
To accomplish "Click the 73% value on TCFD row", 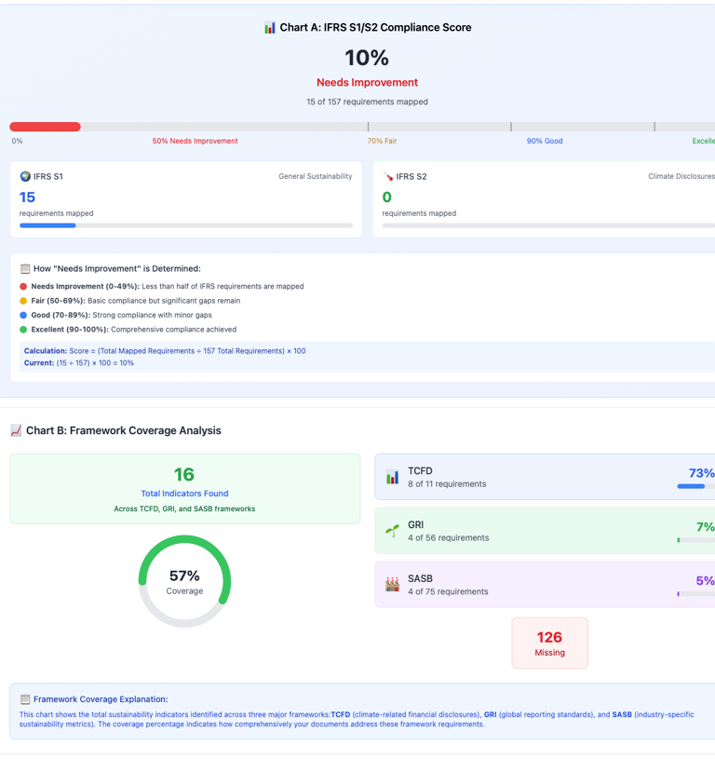I will (x=701, y=473).
